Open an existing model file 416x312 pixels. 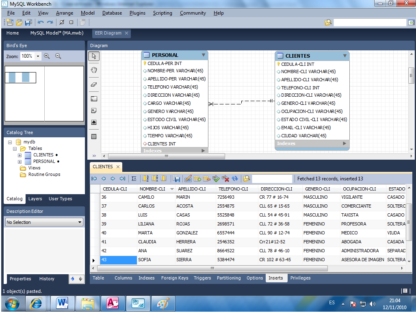pos(19,22)
